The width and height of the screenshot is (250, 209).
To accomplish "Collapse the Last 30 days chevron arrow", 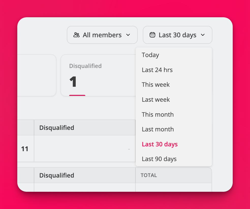I will coord(203,35).
